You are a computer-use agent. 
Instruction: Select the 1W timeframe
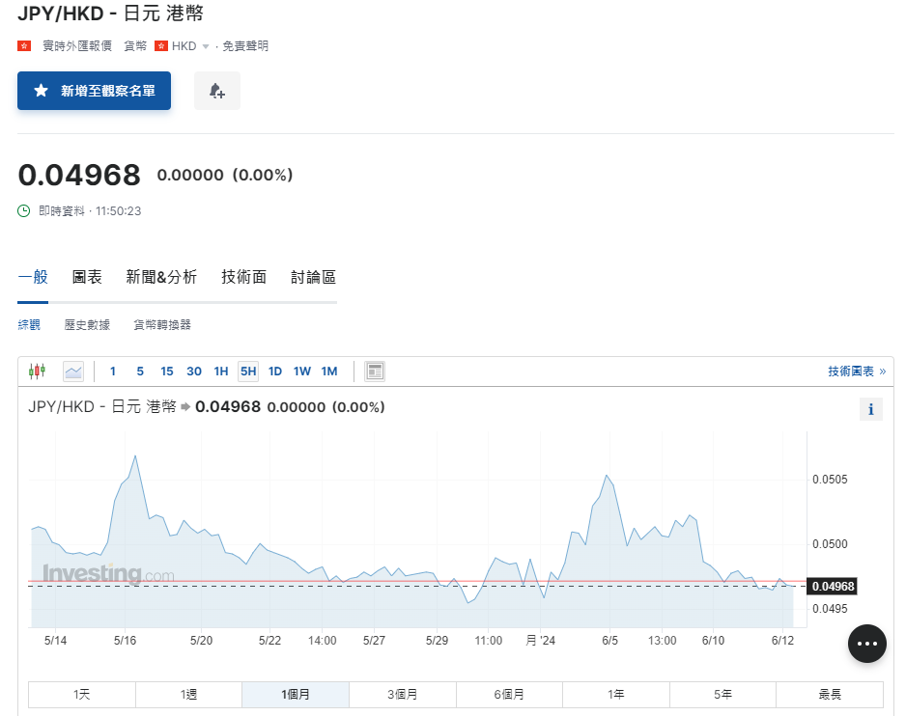click(301, 371)
